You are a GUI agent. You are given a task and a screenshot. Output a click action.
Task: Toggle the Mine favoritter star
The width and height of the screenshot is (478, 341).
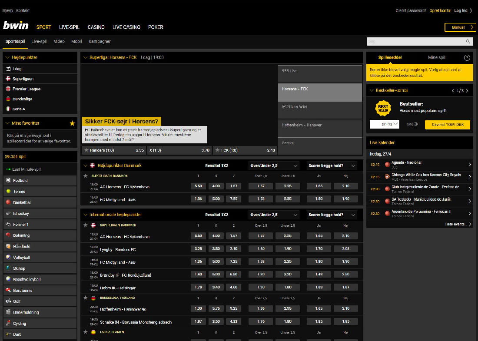click(x=72, y=123)
